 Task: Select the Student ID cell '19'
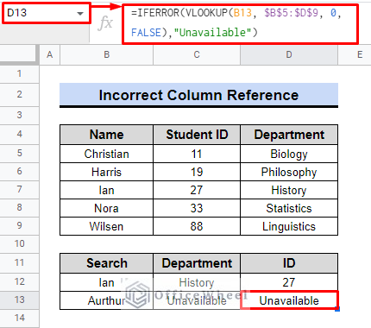(x=197, y=172)
